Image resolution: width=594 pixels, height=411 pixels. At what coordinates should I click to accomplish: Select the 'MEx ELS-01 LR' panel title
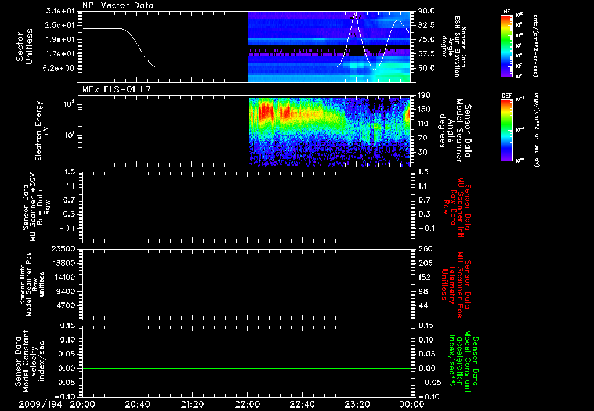(116, 89)
